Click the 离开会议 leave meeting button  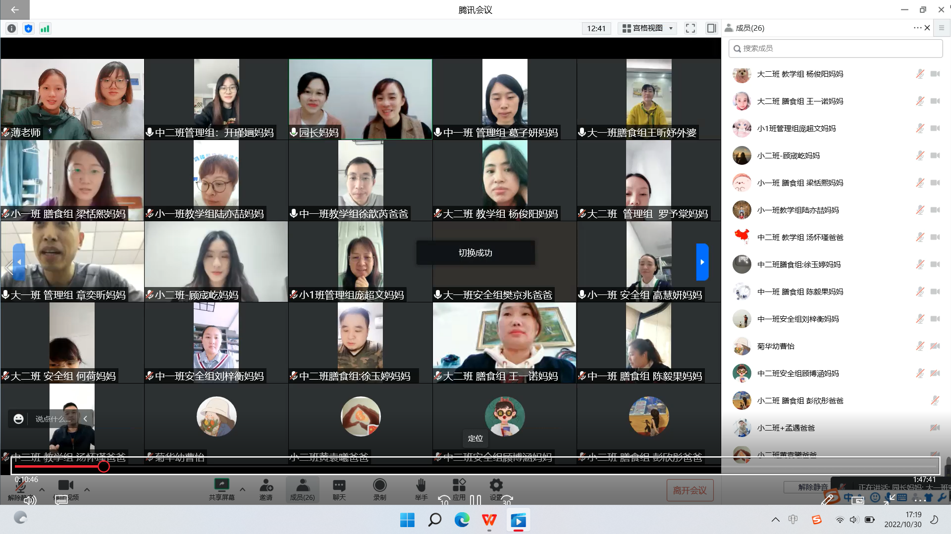[x=689, y=490]
